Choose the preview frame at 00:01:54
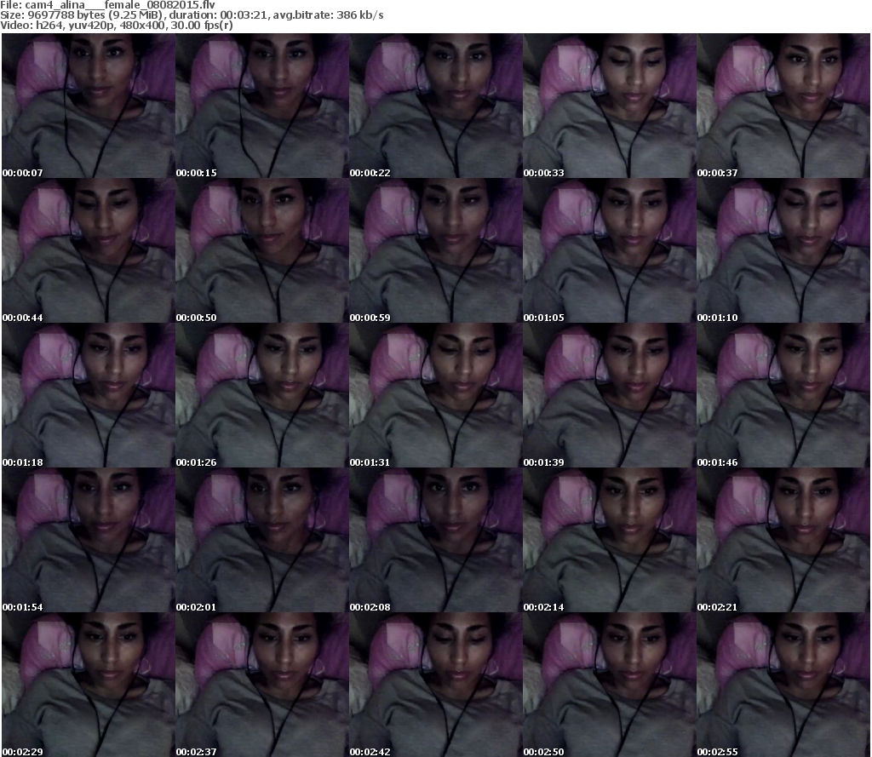This screenshot has width=872, height=757. (x=89, y=540)
